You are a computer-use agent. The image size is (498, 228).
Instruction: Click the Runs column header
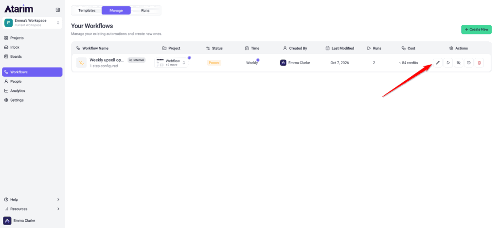click(x=374, y=48)
